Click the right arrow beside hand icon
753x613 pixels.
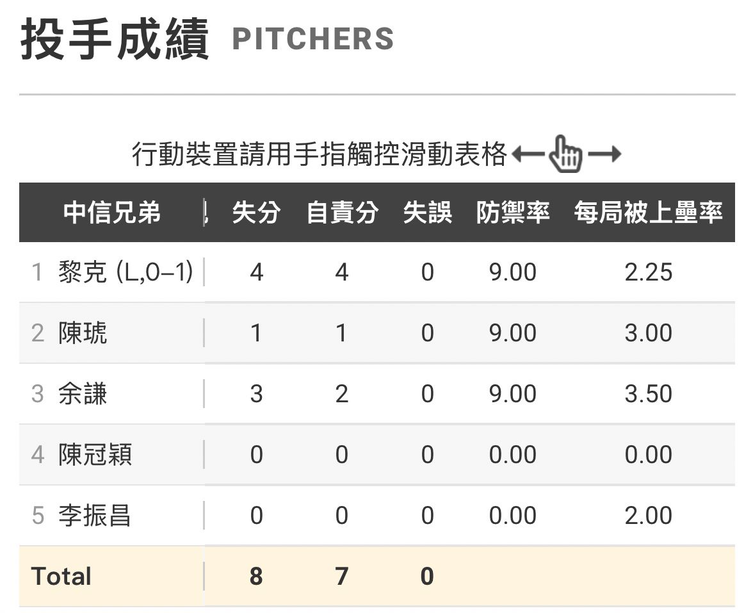pyautogui.click(x=604, y=154)
